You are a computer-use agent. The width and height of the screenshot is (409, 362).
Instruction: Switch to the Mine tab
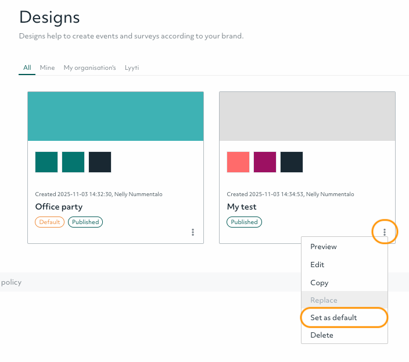click(47, 68)
